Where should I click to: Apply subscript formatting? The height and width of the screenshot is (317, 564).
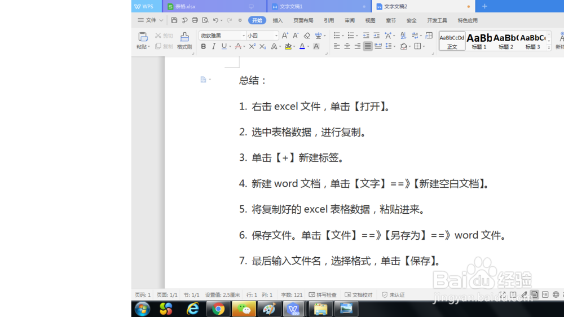click(x=263, y=46)
